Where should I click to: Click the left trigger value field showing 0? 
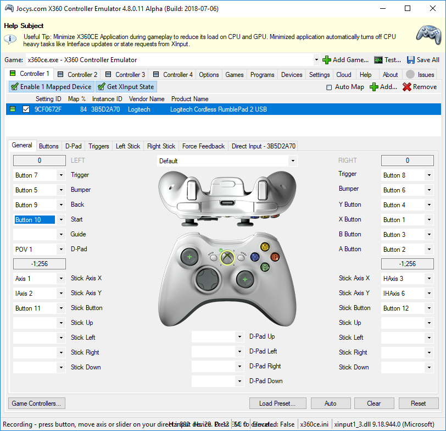click(x=39, y=161)
